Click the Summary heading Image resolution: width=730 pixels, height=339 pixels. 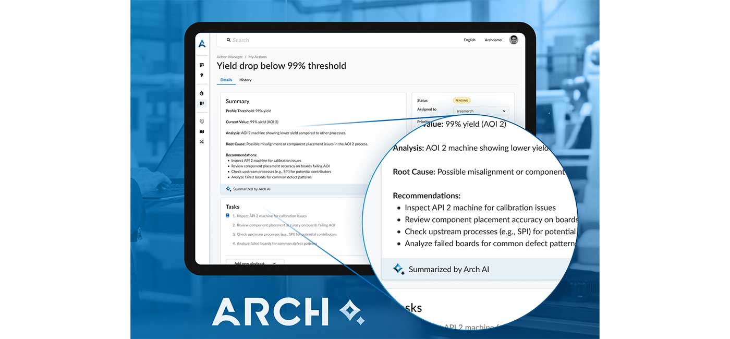pos(237,101)
